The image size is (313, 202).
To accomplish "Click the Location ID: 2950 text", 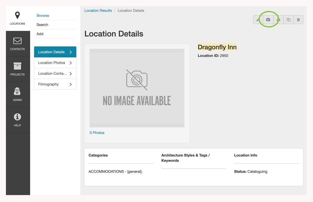I will pyautogui.click(x=213, y=56).
